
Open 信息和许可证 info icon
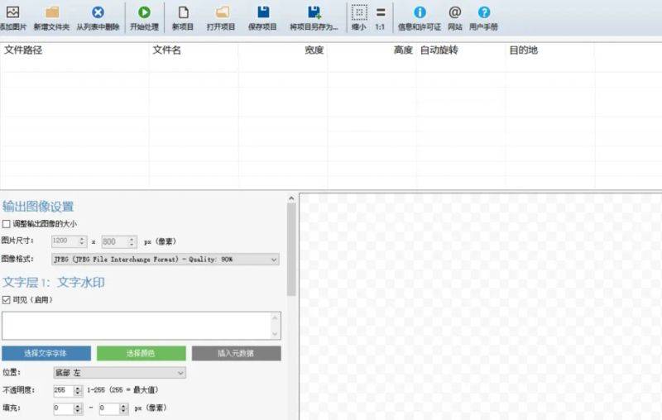tap(420, 13)
